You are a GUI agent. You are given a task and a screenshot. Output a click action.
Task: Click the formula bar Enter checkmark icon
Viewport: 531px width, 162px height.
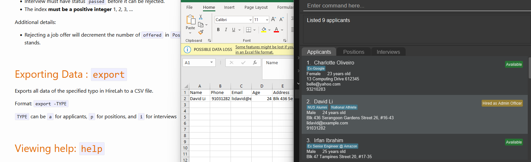pos(243,63)
